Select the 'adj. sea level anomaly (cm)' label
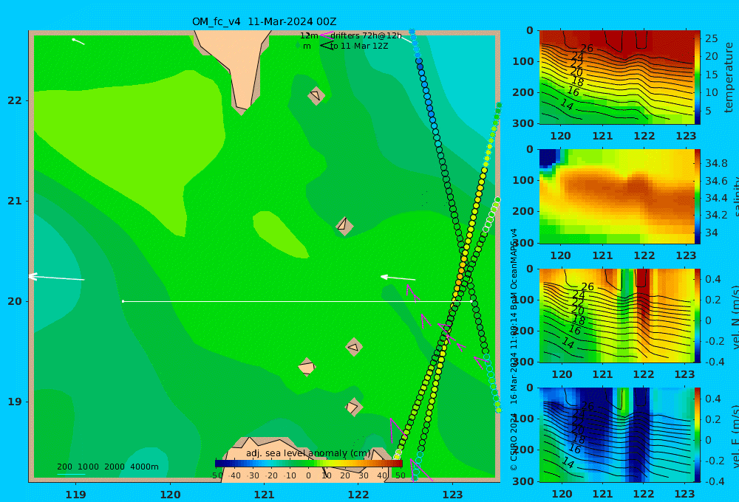Screen dimensions: 739x502 point(309,453)
